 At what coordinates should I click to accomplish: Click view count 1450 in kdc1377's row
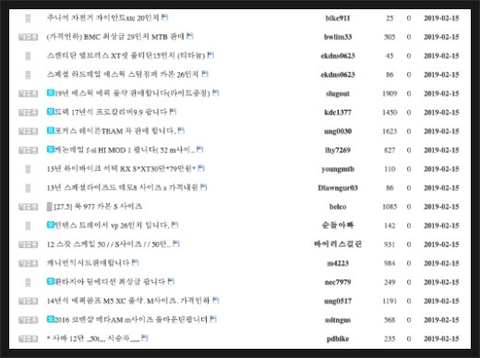click(x=390, y=113)
